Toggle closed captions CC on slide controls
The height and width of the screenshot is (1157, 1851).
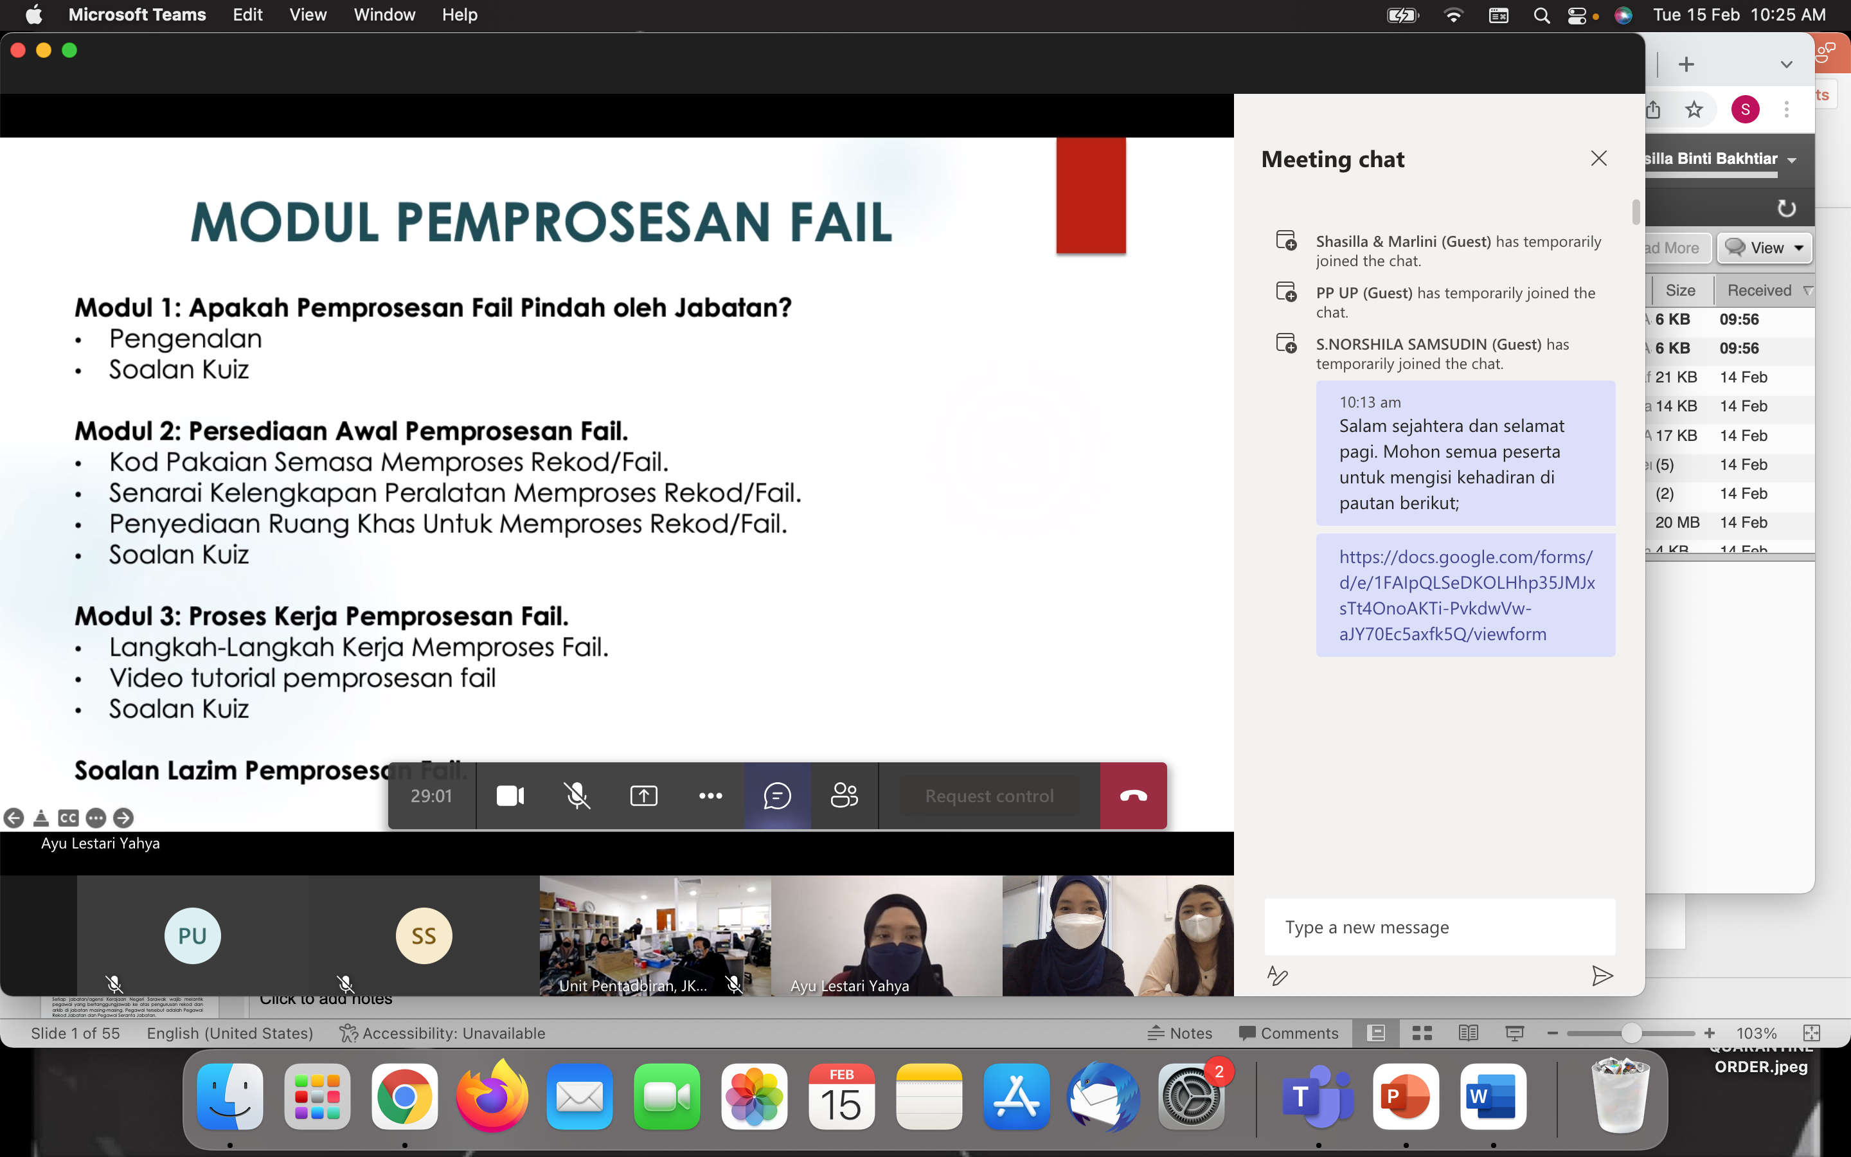coord(68,818)
